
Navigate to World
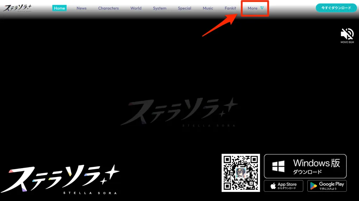coord(136,8)
